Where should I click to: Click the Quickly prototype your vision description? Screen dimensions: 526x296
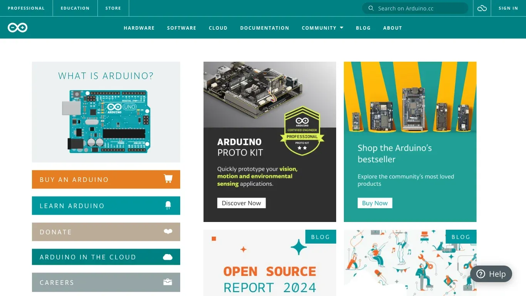(257, 176)
